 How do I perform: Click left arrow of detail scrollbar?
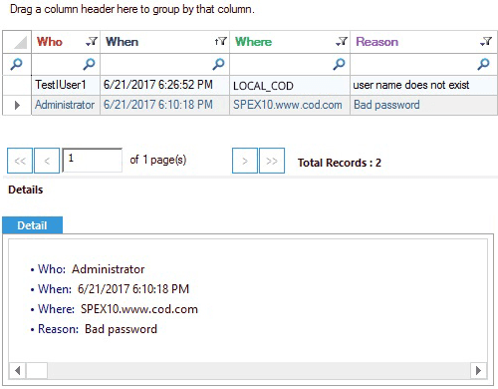tap(17, 370)
